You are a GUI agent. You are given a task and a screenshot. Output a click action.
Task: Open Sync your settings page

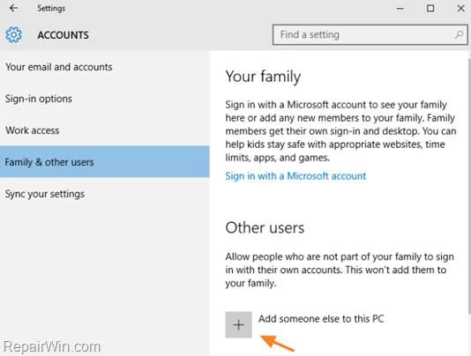click(44, 194)
